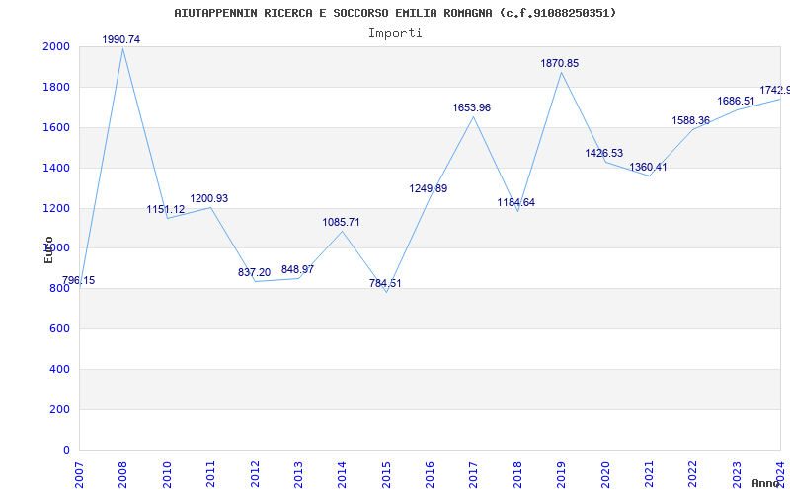790x493 pixels.
Task: Click the 1184.64 data label
Action: point(515,203)
